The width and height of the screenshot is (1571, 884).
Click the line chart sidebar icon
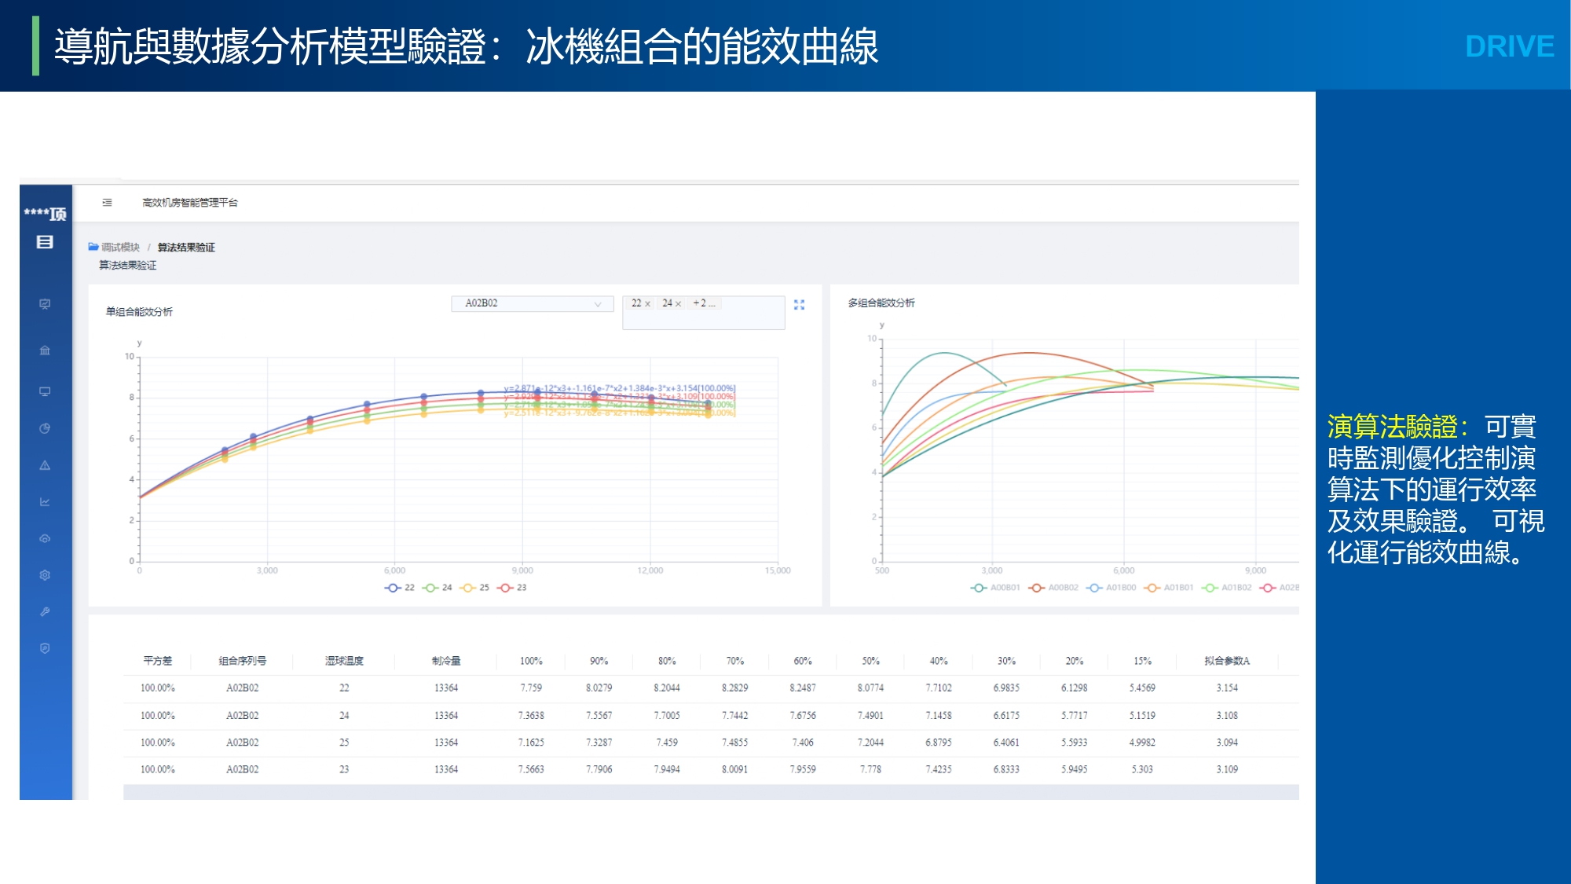[45, 501]
